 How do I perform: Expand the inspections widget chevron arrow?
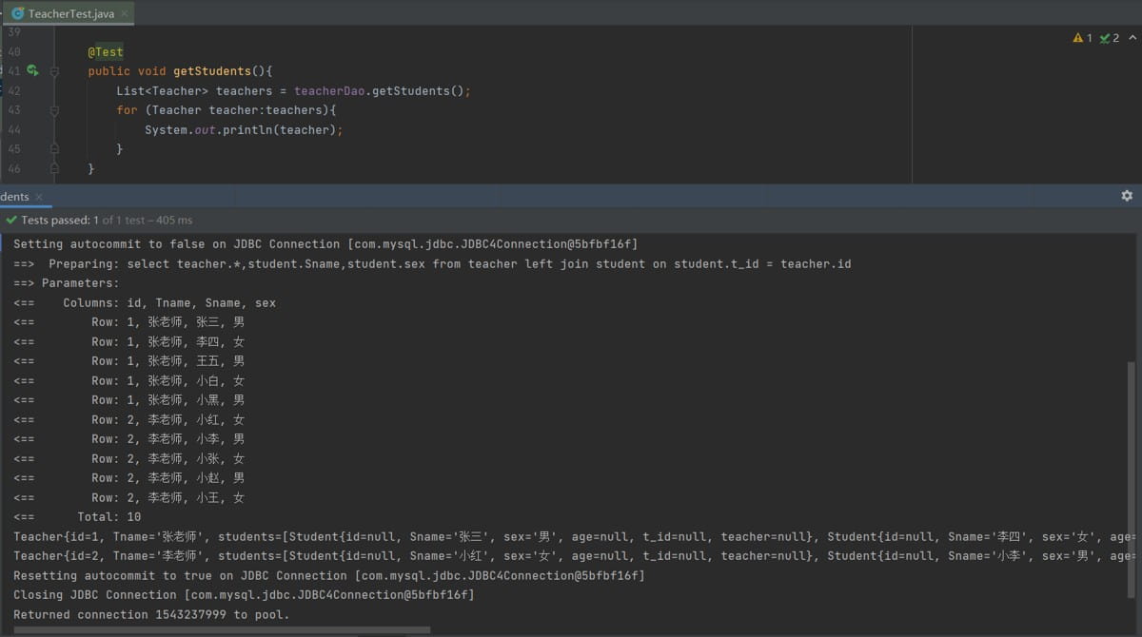tap(1132, 38)
